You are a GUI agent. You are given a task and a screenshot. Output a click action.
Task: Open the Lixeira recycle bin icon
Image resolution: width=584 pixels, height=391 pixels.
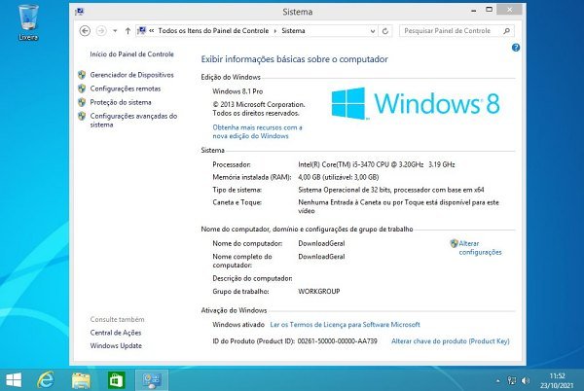point(28,22)
